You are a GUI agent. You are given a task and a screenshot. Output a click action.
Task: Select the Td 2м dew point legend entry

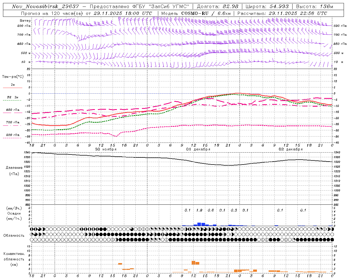tap(13, 97)
